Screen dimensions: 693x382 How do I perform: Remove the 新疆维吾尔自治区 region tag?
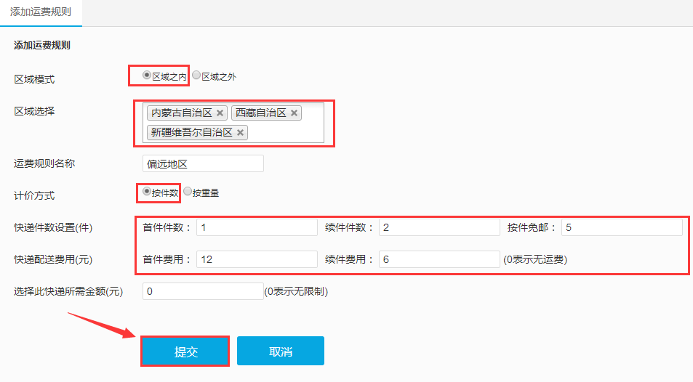[x=240, y=133]
